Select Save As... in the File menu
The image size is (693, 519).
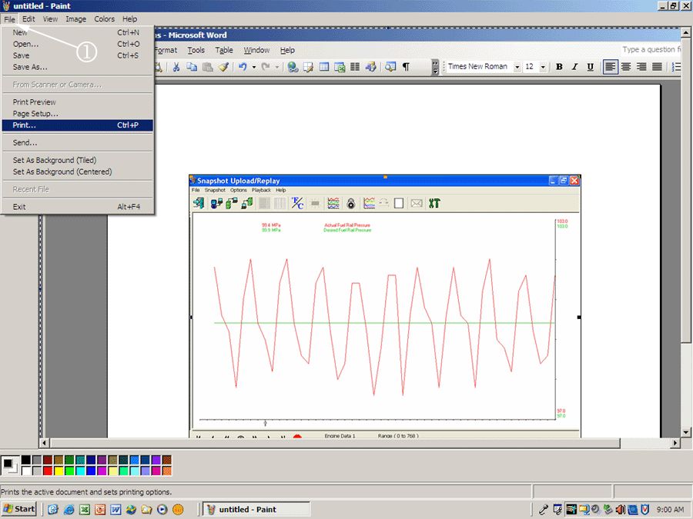(30, 67)
